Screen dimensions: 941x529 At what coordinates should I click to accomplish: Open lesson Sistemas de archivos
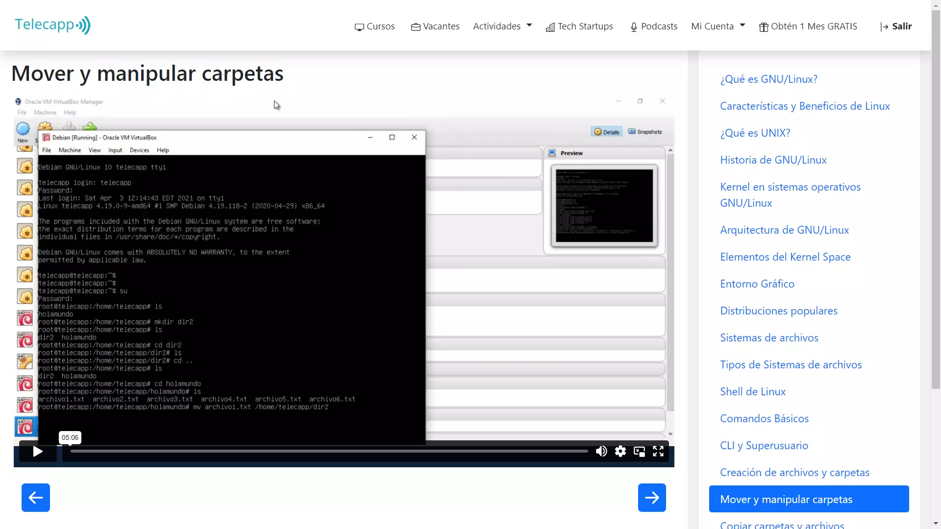tap(769, 337)
